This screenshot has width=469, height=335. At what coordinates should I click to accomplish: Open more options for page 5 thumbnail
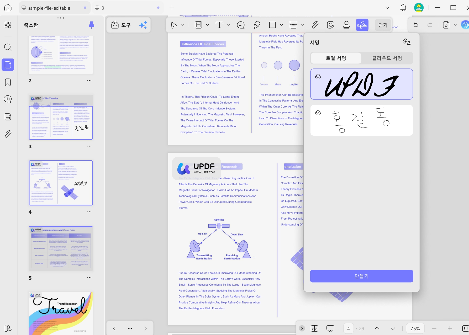tap(89, 278)
